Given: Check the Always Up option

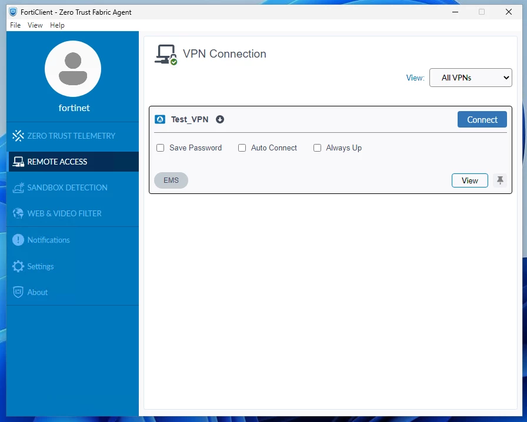Looking at the screenshot, I should (x=317, y=148).
